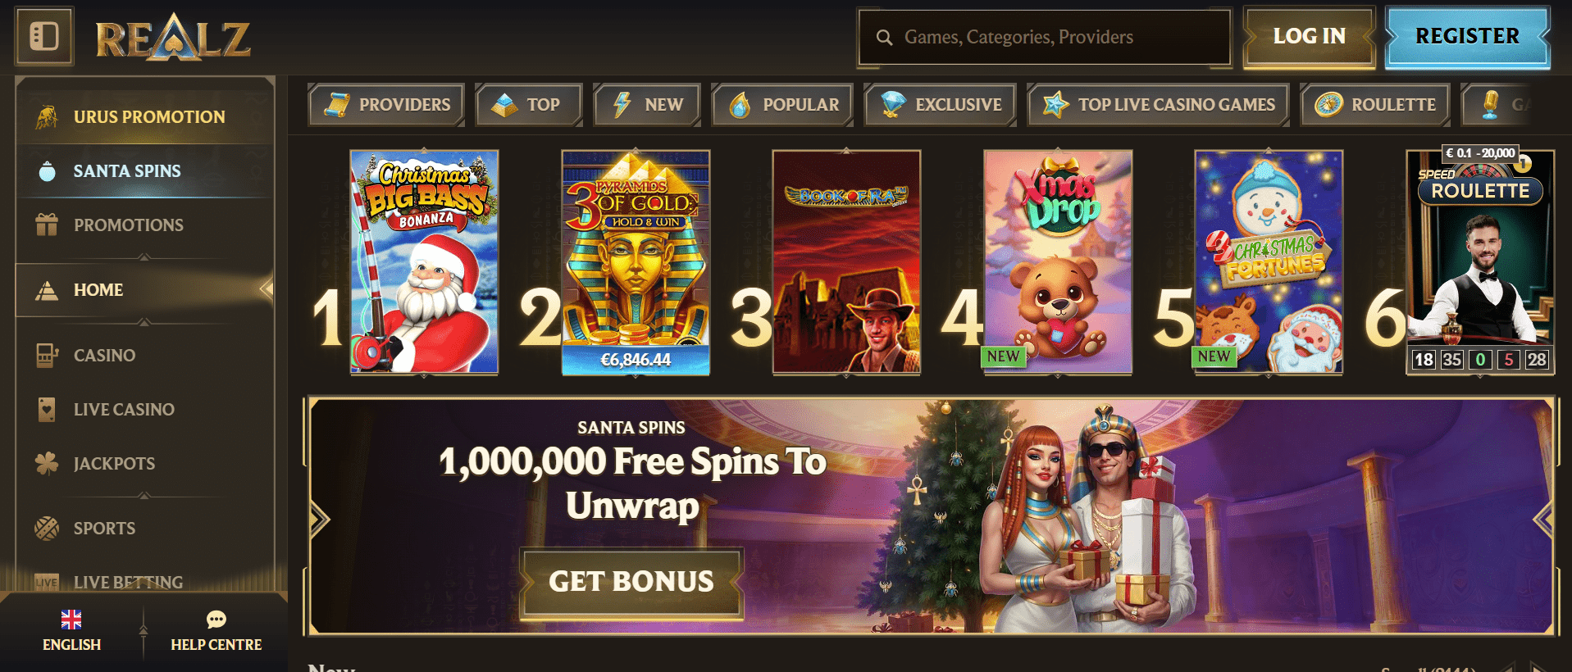Collapse the sidebar with the panel toggle icon
The image size is (1572, 672).
click(x=44, y=36)
